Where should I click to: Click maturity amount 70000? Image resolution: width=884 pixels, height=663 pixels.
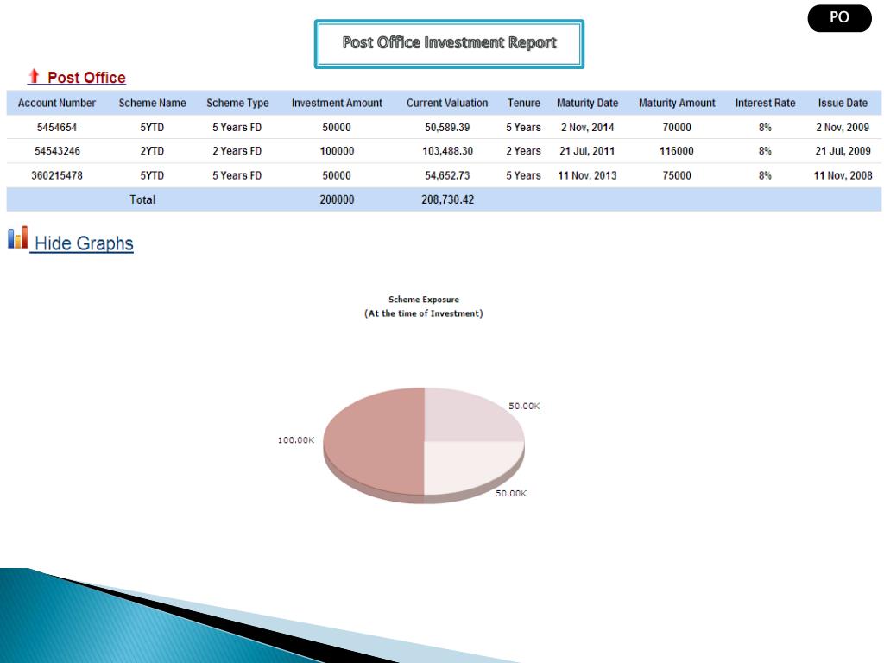coord(677,128)
